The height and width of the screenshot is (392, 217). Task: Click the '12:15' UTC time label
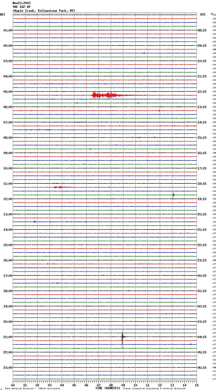tap(202, 92)
